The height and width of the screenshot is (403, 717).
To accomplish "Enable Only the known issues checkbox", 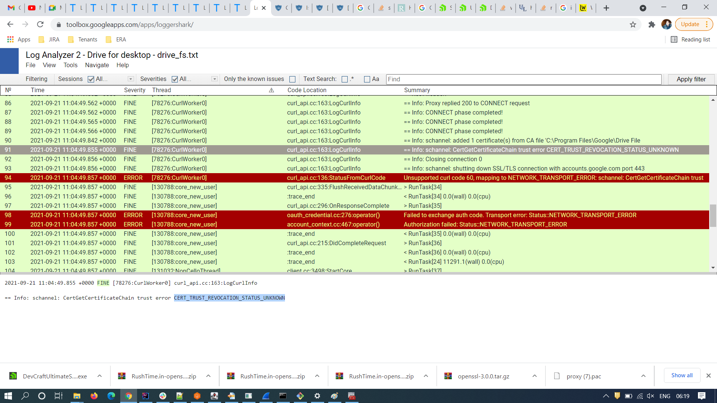I will coord(292,79).
